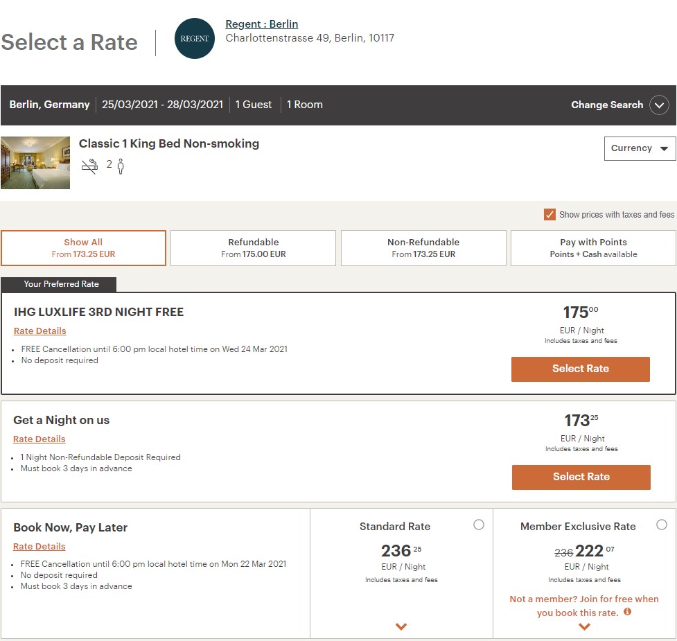Select the Standard Rate radio button
This screenshot has width=677, height=641.
478,525
